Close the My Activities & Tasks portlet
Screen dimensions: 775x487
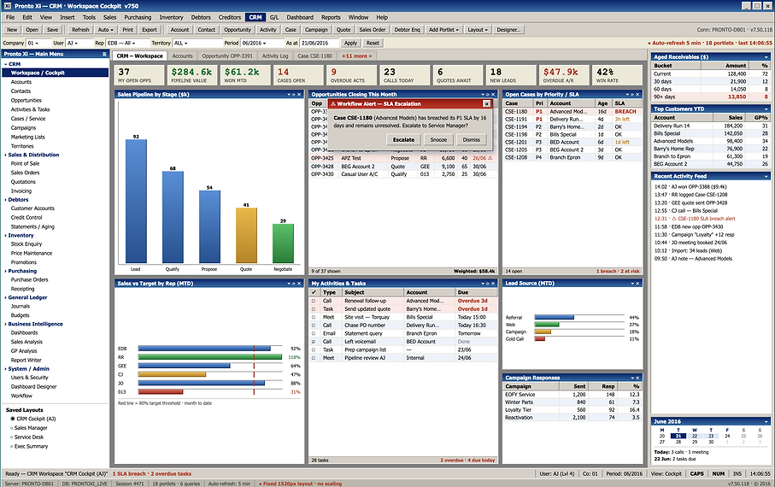tap(493, 284)
